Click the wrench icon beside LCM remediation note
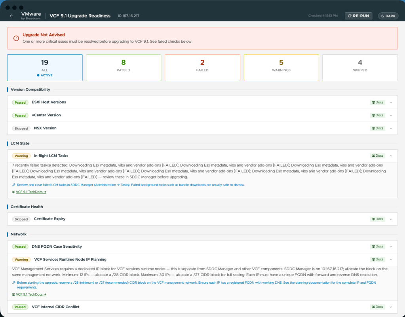This screenshot has height=317, width=405. click(x=14, y=185)
